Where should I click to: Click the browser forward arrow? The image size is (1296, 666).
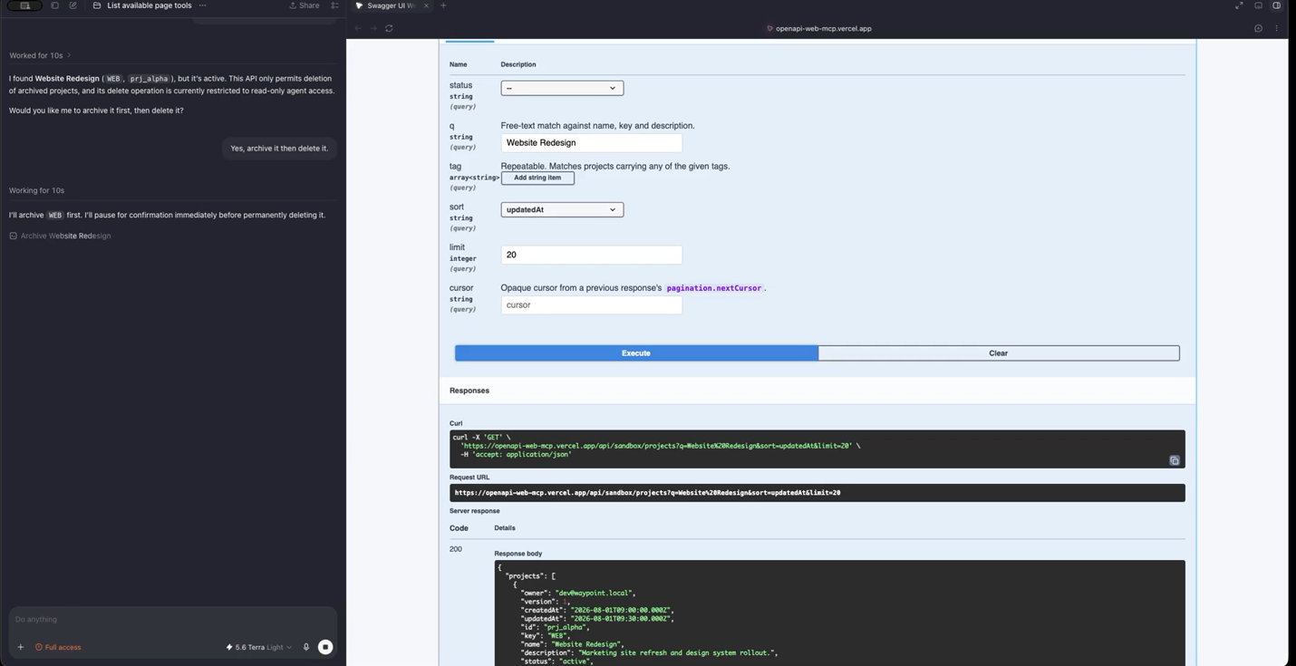click(373, 28)
